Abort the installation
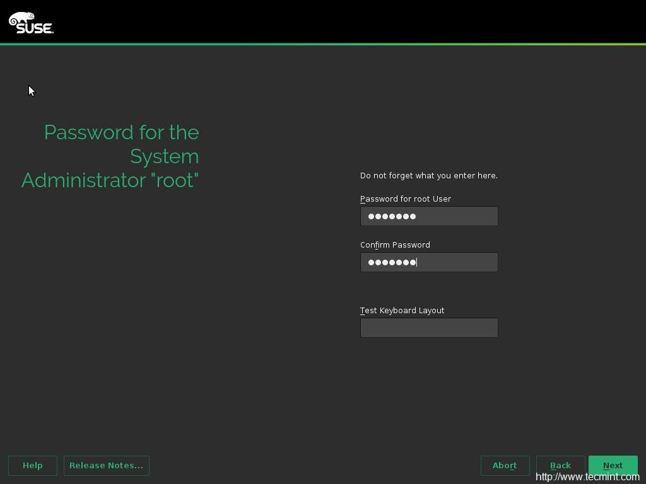 [x=505, y=466]
